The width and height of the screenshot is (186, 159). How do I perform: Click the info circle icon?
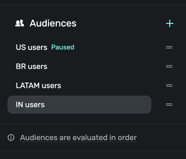point(11,138)
